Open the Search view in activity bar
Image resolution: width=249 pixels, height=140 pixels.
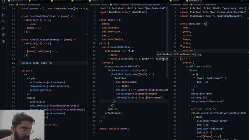3,8
